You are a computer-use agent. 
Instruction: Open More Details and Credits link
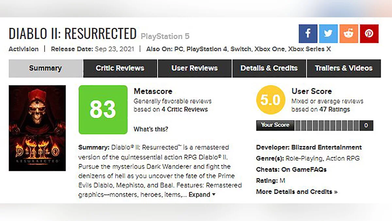point(297,192)
